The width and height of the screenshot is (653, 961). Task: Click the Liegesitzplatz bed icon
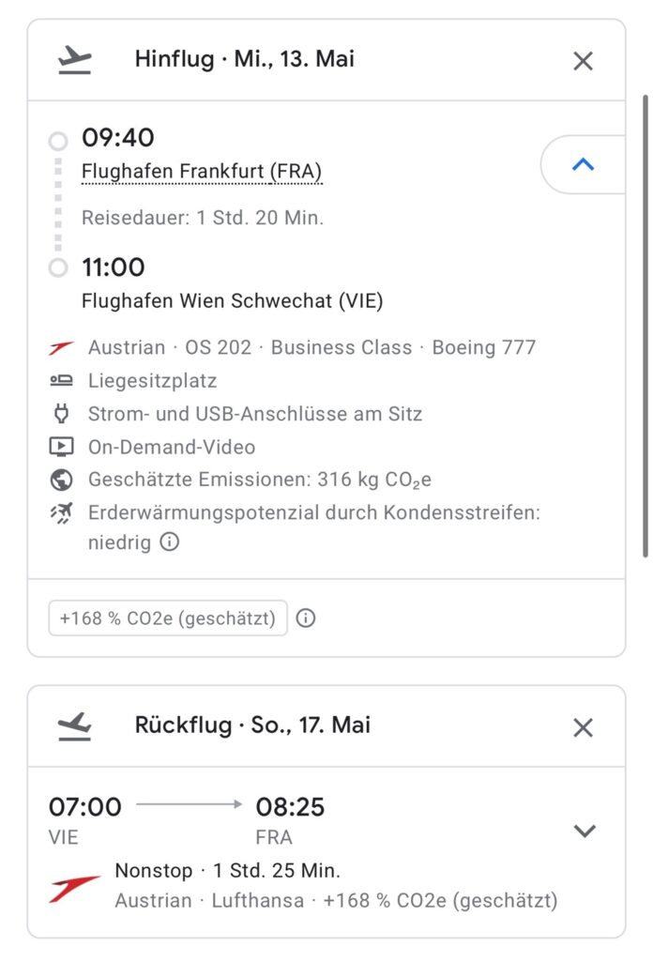pyautogui.click(x=62, y=381)
